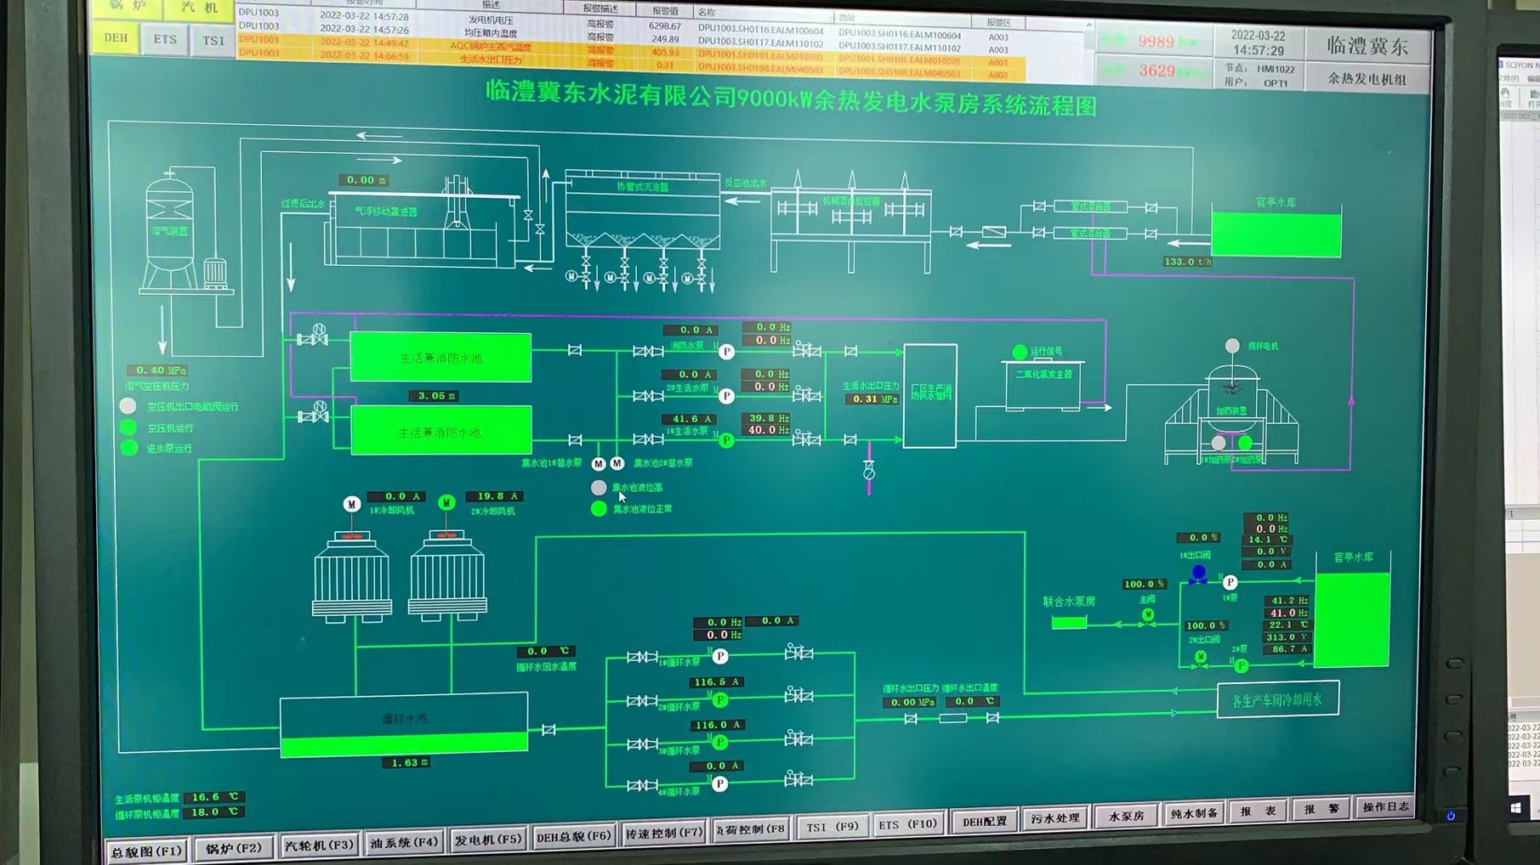Screen dimensions: 1540x865
Task: Click the 搅拌电机 indicator above dosing tank
Action: 1232,346
